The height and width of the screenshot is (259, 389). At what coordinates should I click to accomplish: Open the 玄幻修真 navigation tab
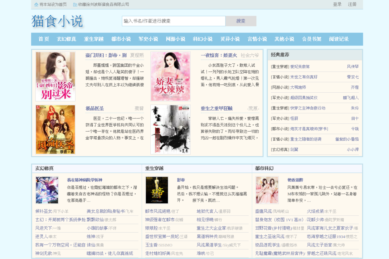(66, 39)
